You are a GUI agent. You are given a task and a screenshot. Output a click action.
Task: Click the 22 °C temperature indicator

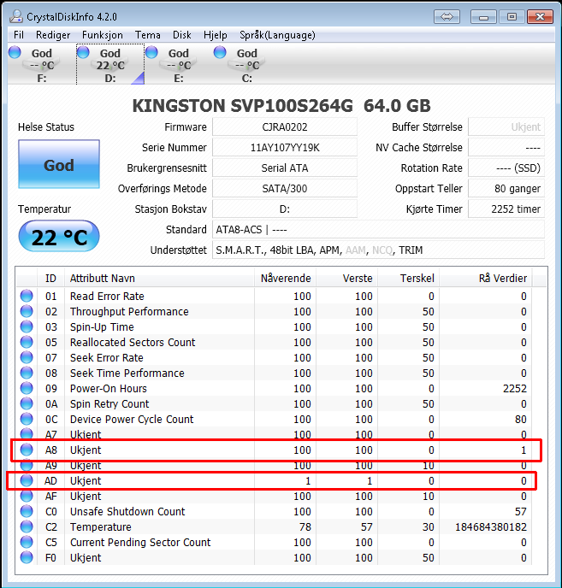59,236
